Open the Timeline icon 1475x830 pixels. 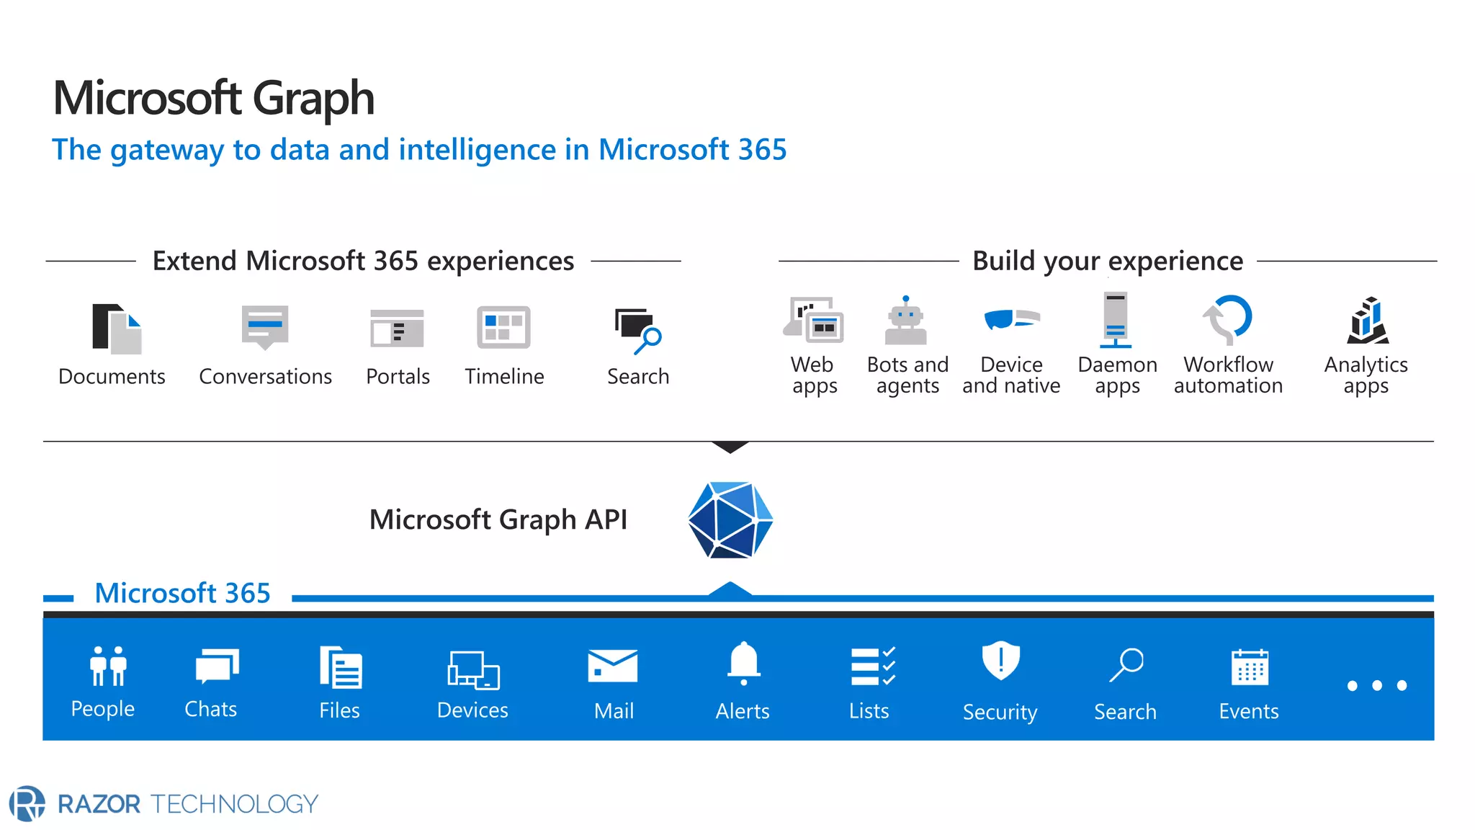(503, 327)
